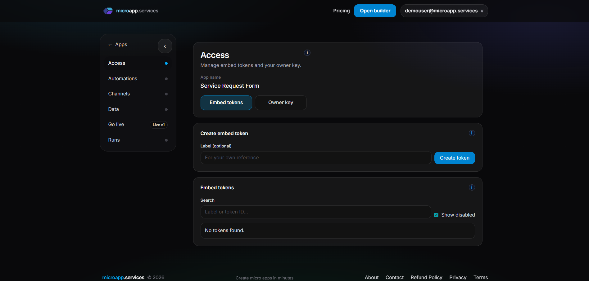The width and height of the screenshot is (589, 281).
Task: Click the back arrow next to Apps
Action: click(x=110, y=44)
